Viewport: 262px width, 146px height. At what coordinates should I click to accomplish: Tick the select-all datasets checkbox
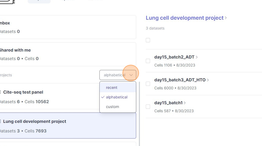coord(148,40)
